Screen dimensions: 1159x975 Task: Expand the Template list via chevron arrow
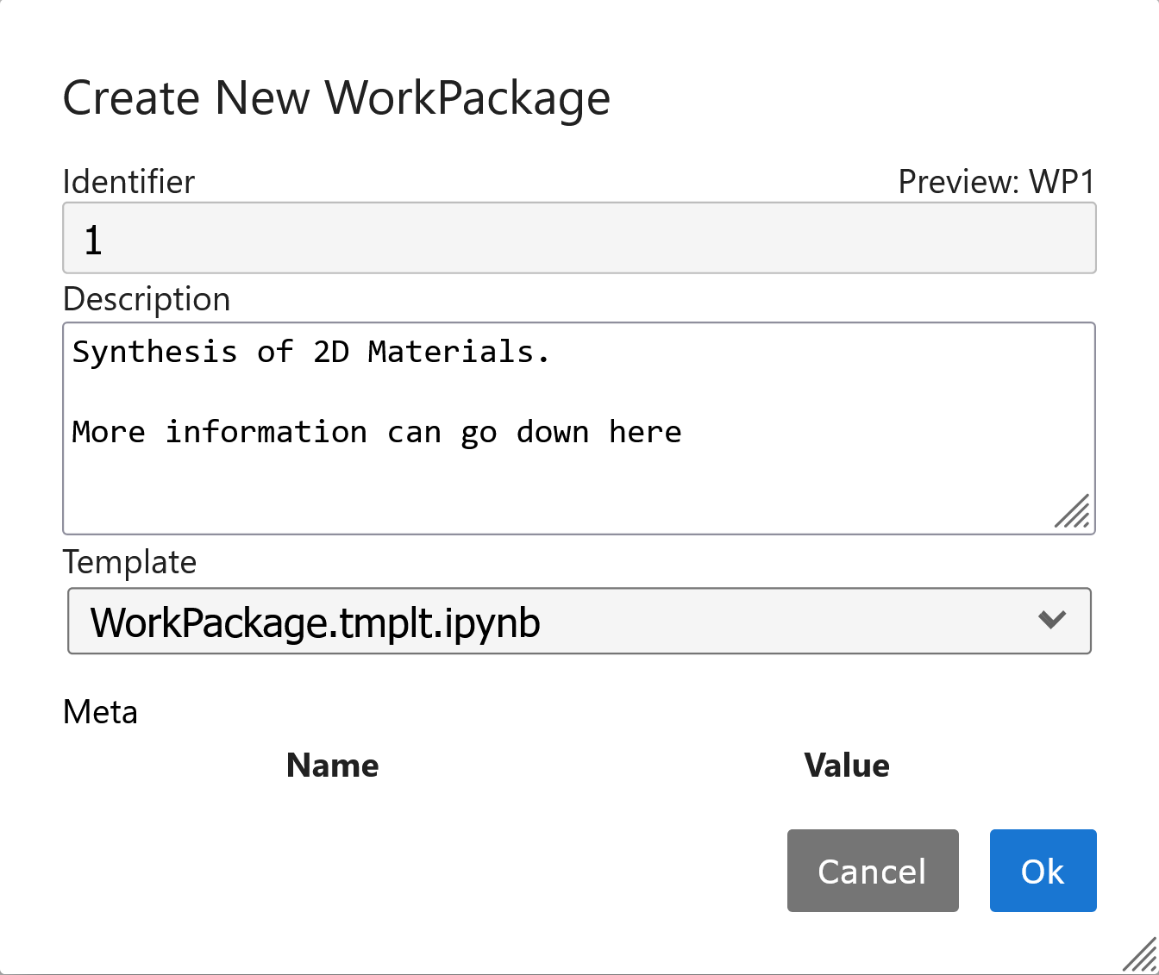point(1052,620)
